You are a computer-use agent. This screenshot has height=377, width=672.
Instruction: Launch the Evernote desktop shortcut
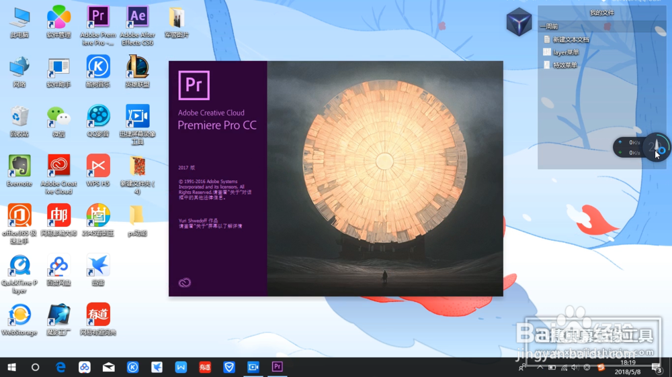coord(19,171)
